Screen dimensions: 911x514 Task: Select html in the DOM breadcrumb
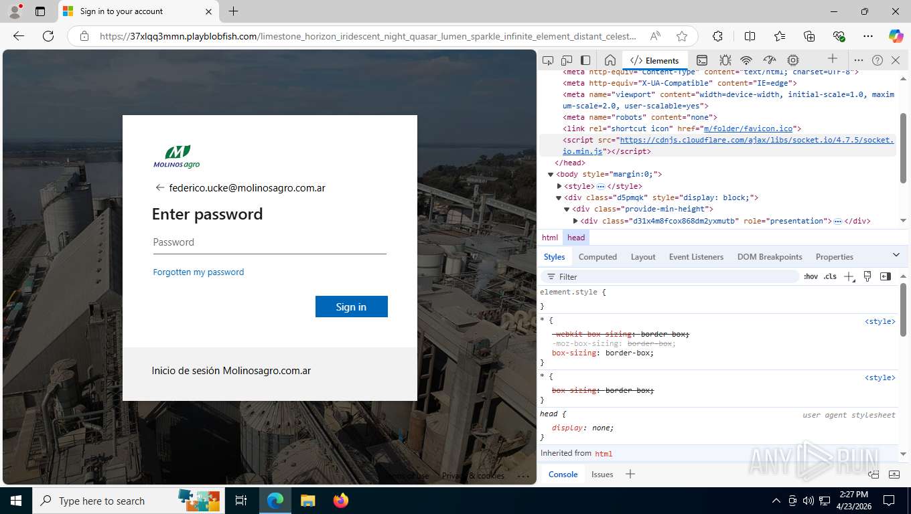pos(550,238)
